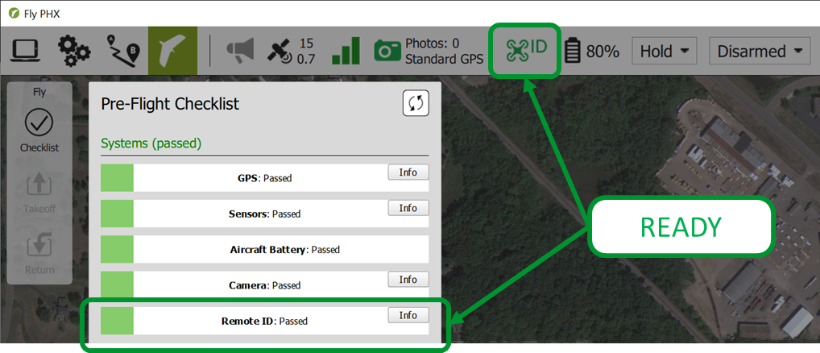Click the Checklist button in Fly sidebar
This screenshot has height=353, width=820.
click(x=39, y=131)
